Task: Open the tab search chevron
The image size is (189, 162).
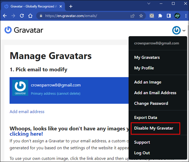Action: pyautogui.click(x=149, y=4)
